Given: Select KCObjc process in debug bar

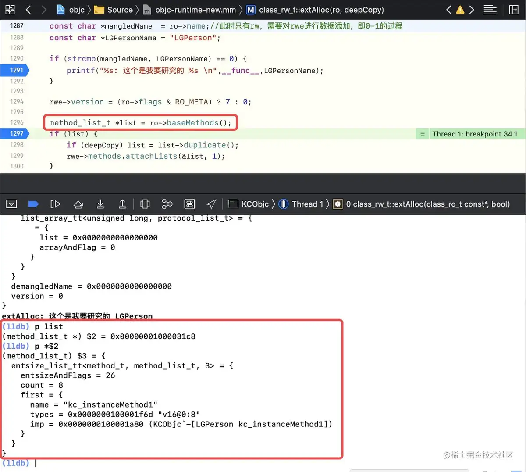Looking at the screenshot, I should (x=249, y=204).
